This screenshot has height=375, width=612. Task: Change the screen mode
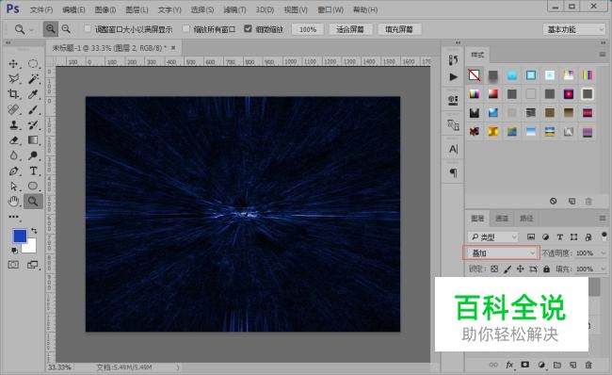click(33, 265)
